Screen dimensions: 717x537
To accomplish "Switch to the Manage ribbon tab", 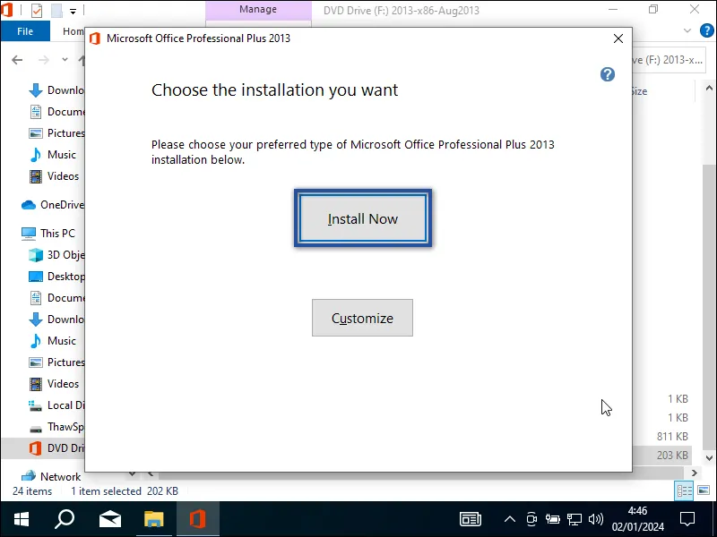I will pos(258,10).
